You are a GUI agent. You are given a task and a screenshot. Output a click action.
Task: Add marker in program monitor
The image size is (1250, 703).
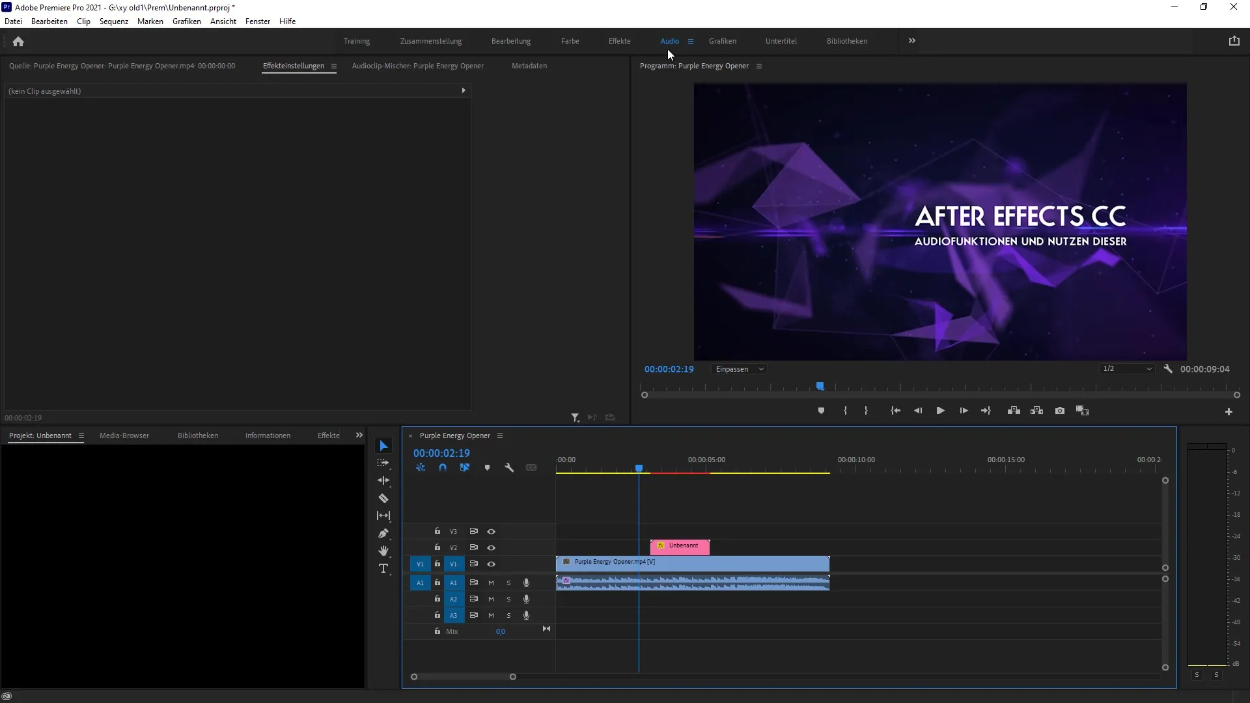(x=821, y=411)
